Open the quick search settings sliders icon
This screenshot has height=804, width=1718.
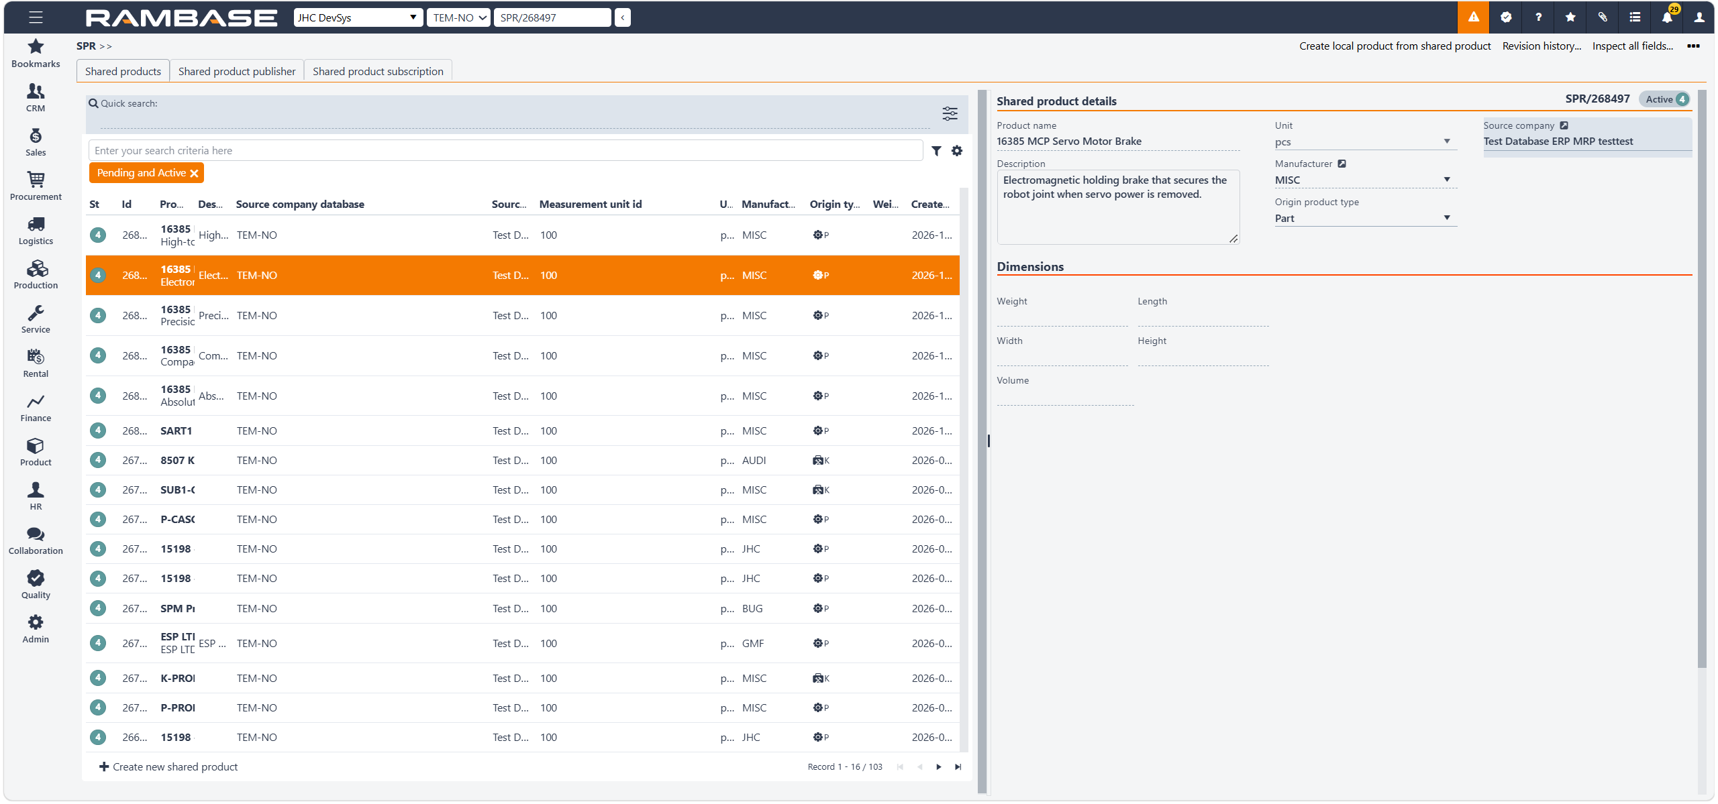pos(950,113)
